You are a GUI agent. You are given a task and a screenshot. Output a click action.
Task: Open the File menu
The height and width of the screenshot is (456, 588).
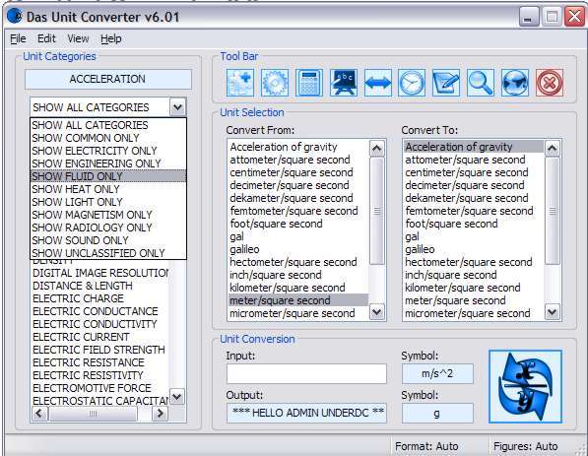(x=18, y=38)
